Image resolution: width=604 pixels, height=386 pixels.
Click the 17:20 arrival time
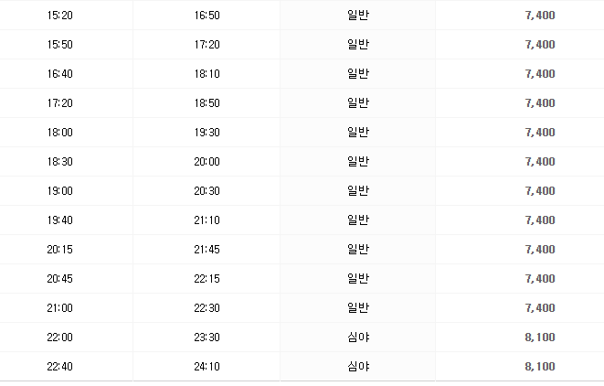tap(207, 44)
